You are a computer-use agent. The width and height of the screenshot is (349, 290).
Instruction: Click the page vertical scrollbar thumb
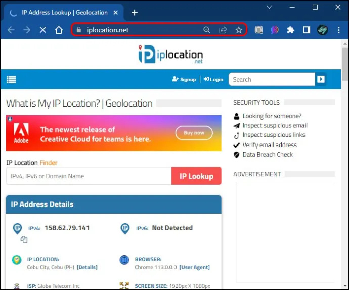coord(345,64)
